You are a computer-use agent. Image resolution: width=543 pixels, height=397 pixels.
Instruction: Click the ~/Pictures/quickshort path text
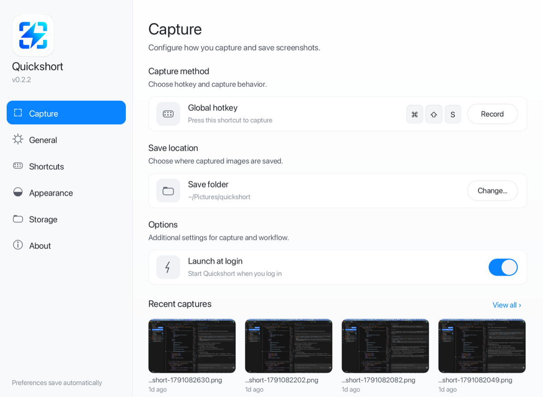point(219,197)
